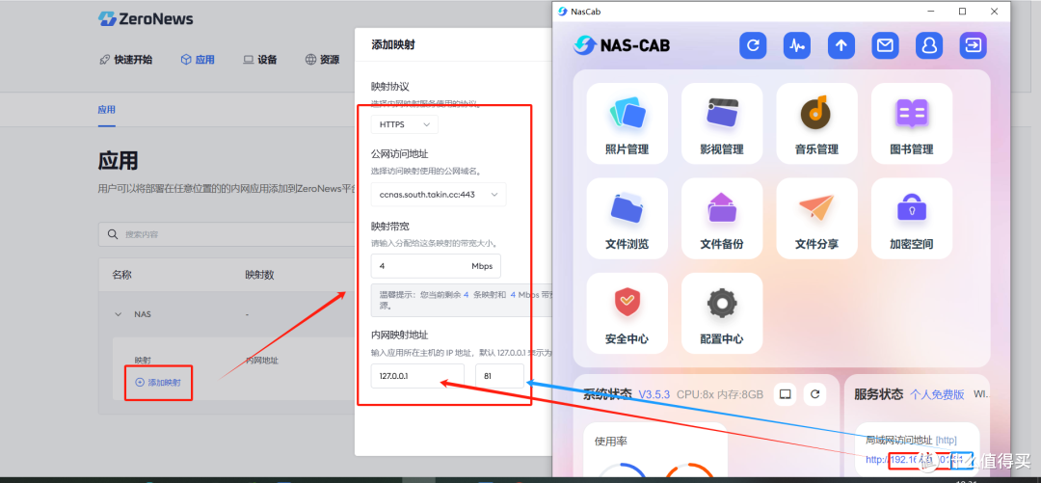1041x483 pixels.
Task: Open 图书管理 book management in NAS-CAB
Action: pyautogui.click(x=912, y=123)
